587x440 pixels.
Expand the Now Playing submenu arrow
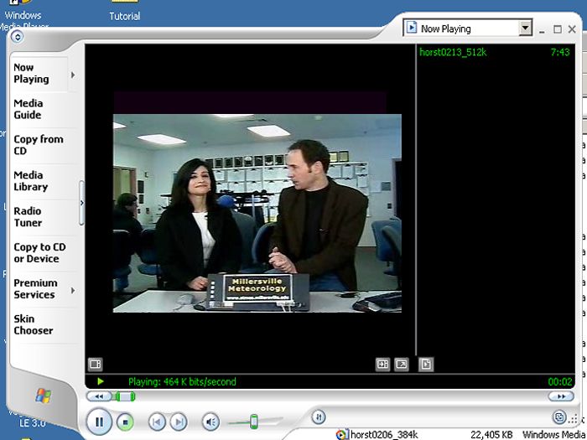click(73, 75)
